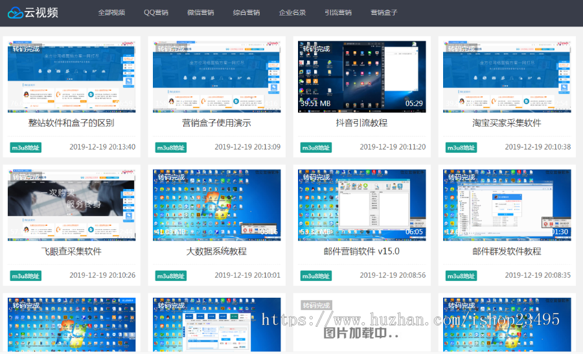Open thumbnail of 整站软件和盒子的区别 video
This screenshot has width=583, height=354.
[72, 76]
